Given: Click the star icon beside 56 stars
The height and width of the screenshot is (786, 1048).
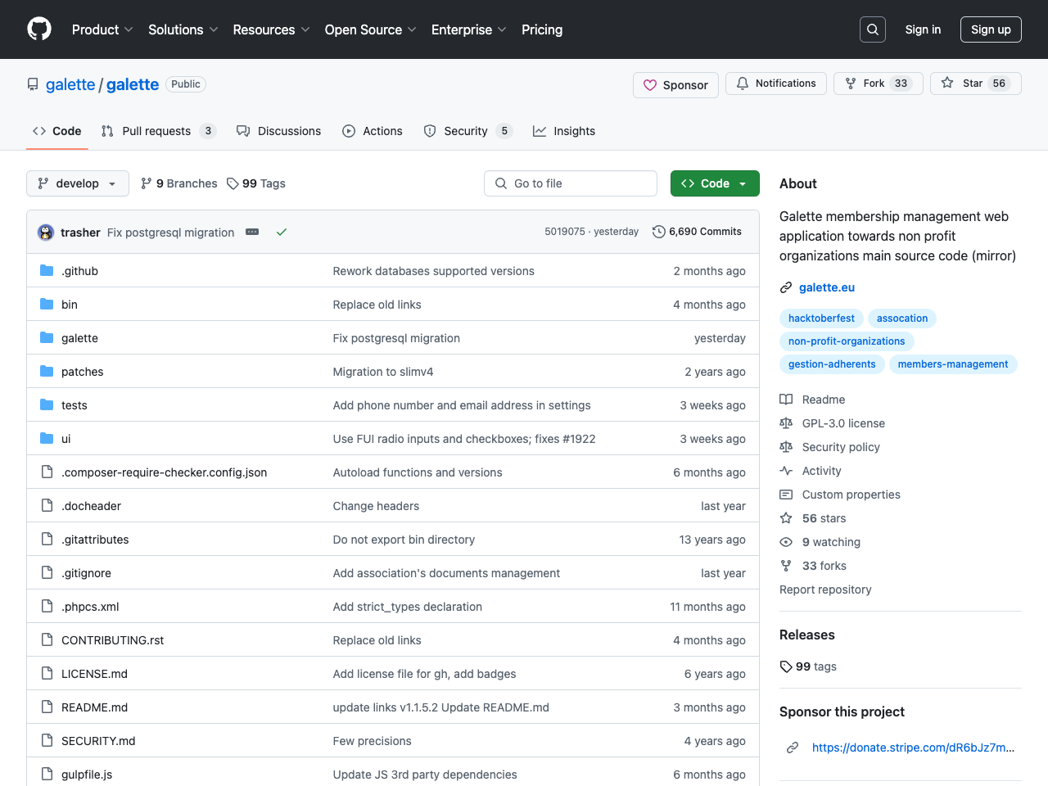Looking at the screenshot, I should pos(786,518).
